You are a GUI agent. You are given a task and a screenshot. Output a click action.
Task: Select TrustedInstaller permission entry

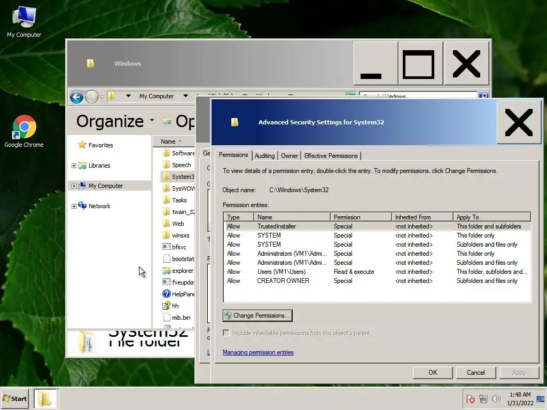pyautogui.click(x=377, y=226)
